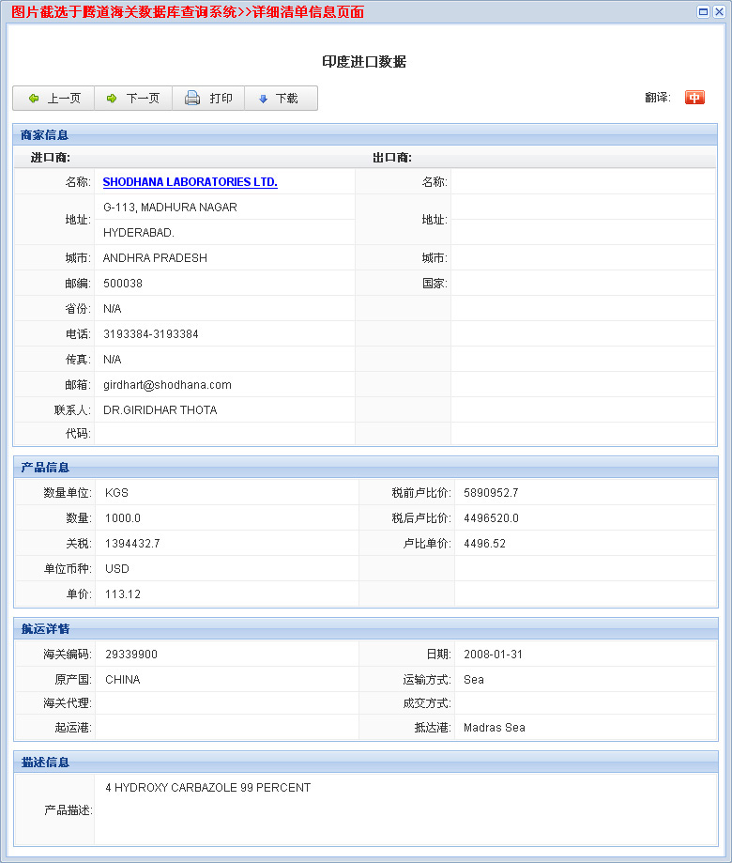Click the 描述信息 section header
This screenshot has width=732, height=863.
point(45,763)
